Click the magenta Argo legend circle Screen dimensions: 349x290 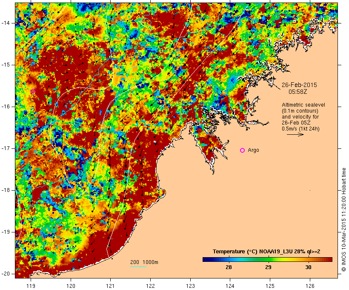[243, 151]
